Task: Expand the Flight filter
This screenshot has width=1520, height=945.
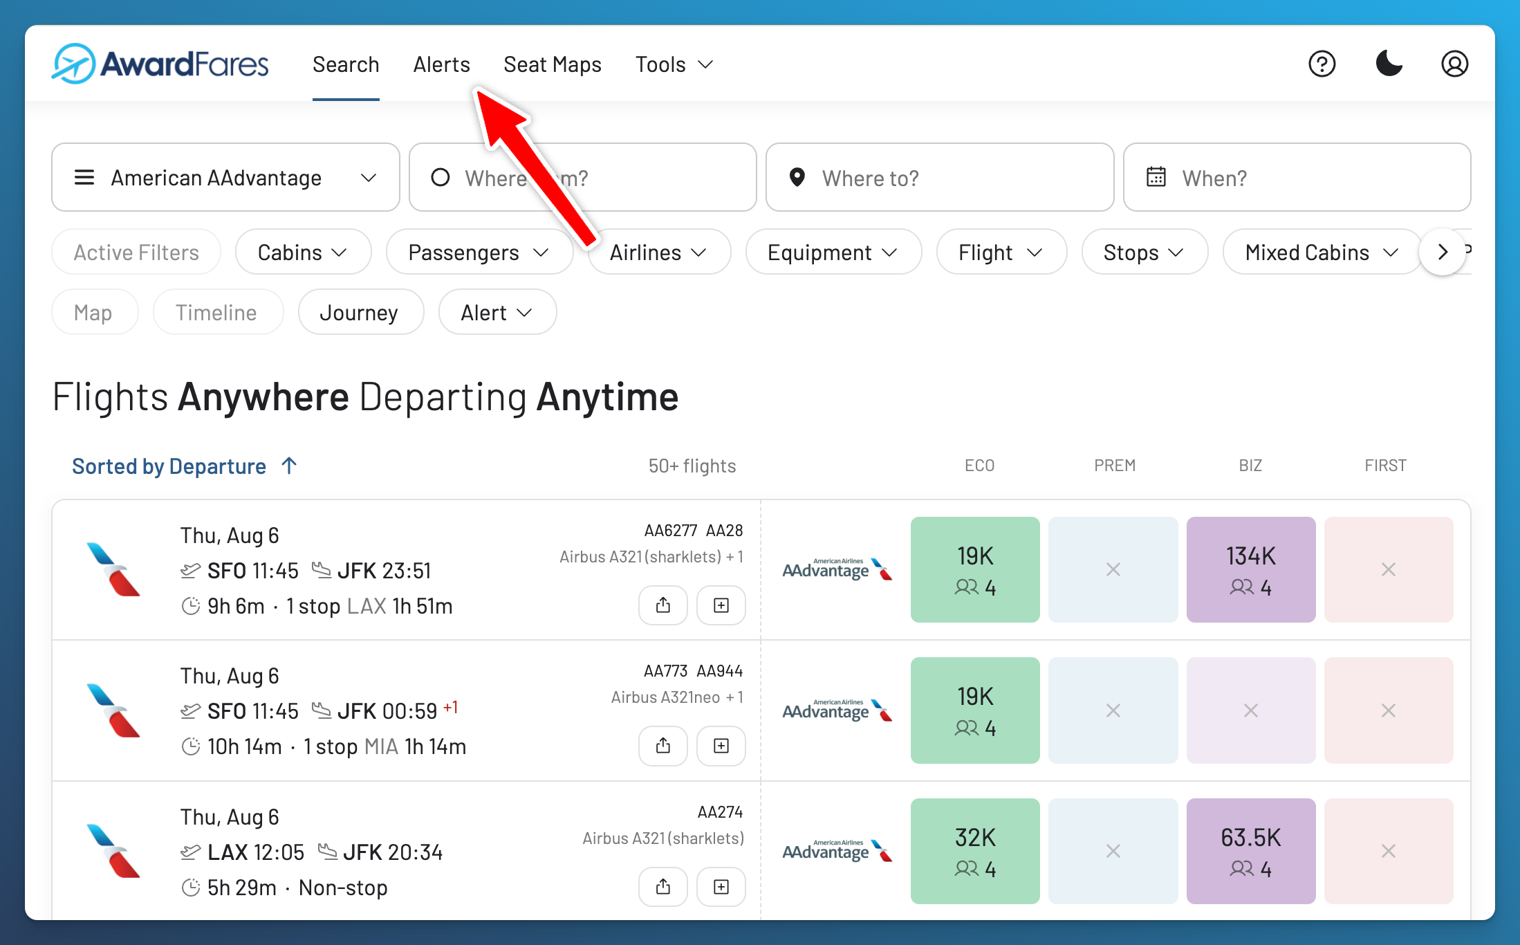Action: tap(1001, 252)
